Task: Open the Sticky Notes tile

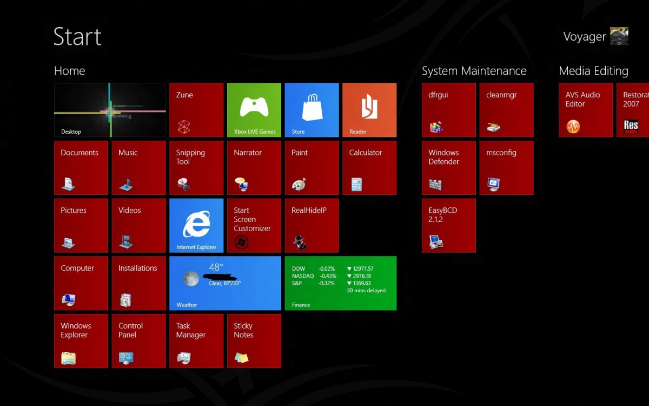Action: pyautogui.click(x=254, y=341)
